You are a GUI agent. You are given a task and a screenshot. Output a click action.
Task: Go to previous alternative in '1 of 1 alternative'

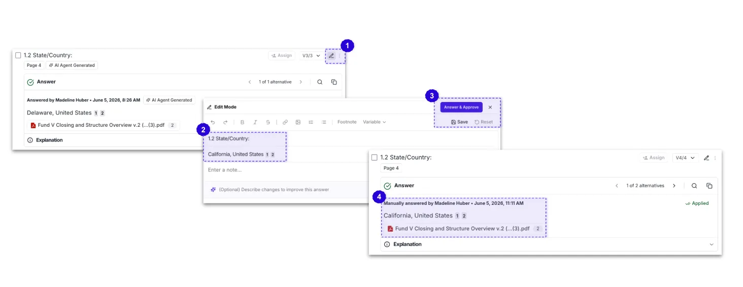pos(250,82)
